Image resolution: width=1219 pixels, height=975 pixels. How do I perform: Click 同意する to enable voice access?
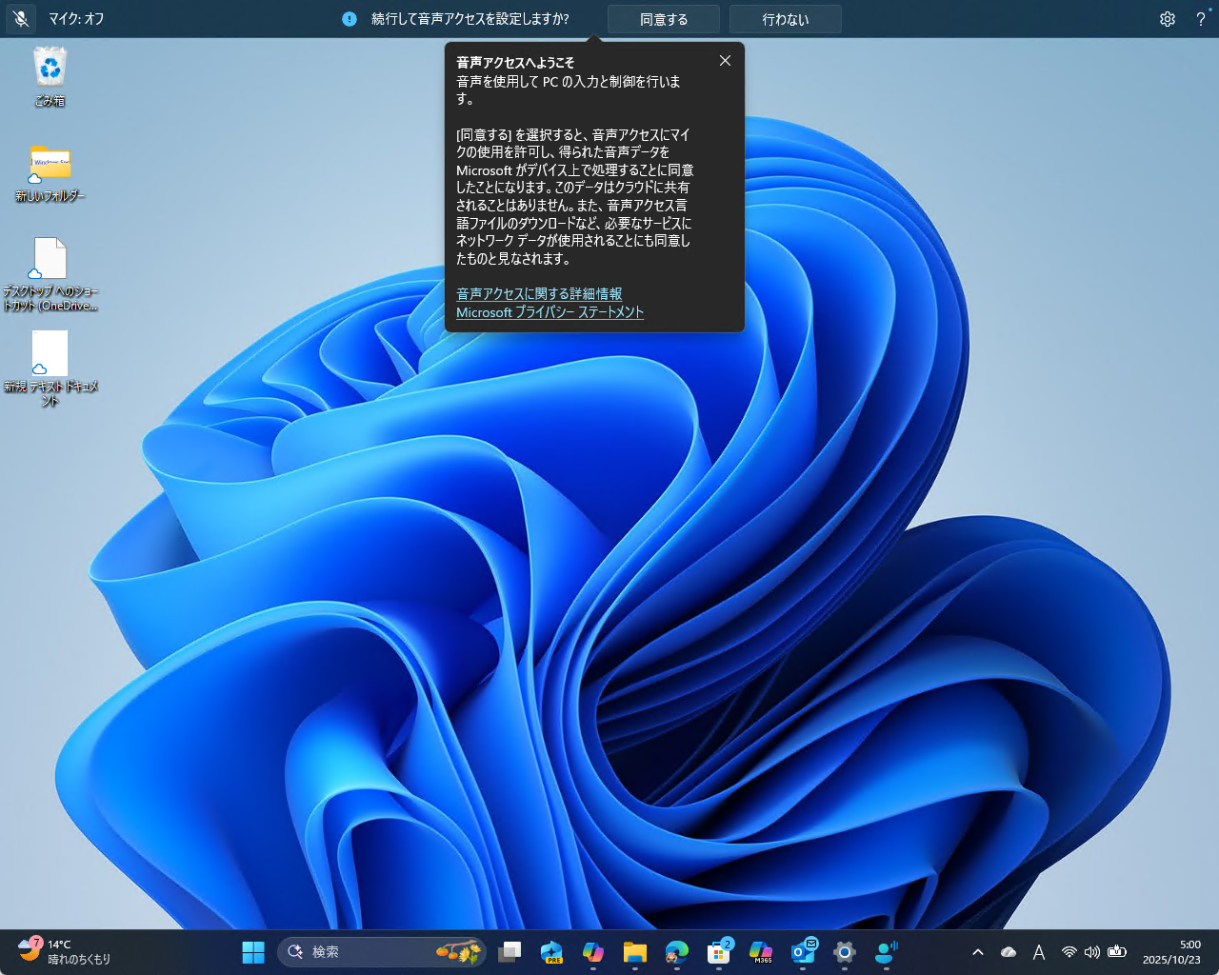point(663,18)
